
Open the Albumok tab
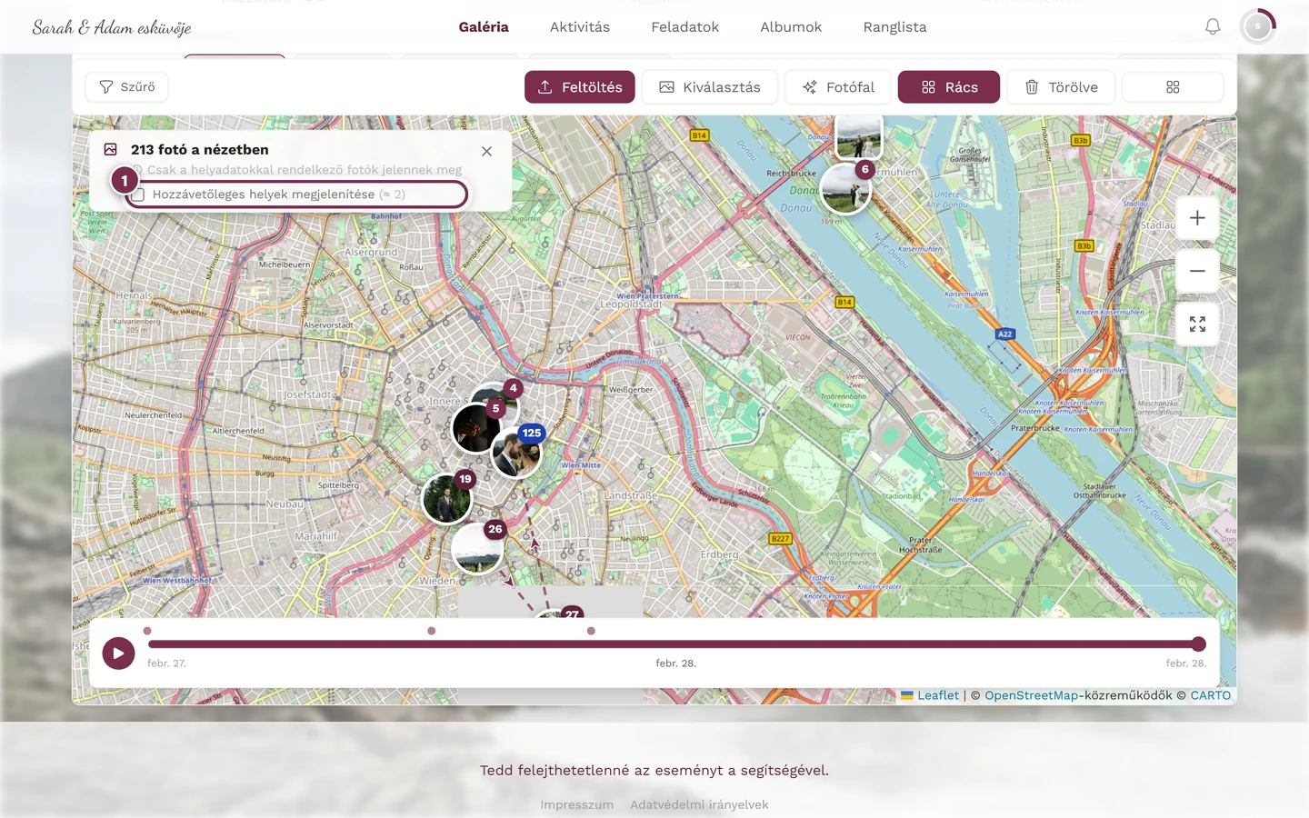[x=791, y=27]
